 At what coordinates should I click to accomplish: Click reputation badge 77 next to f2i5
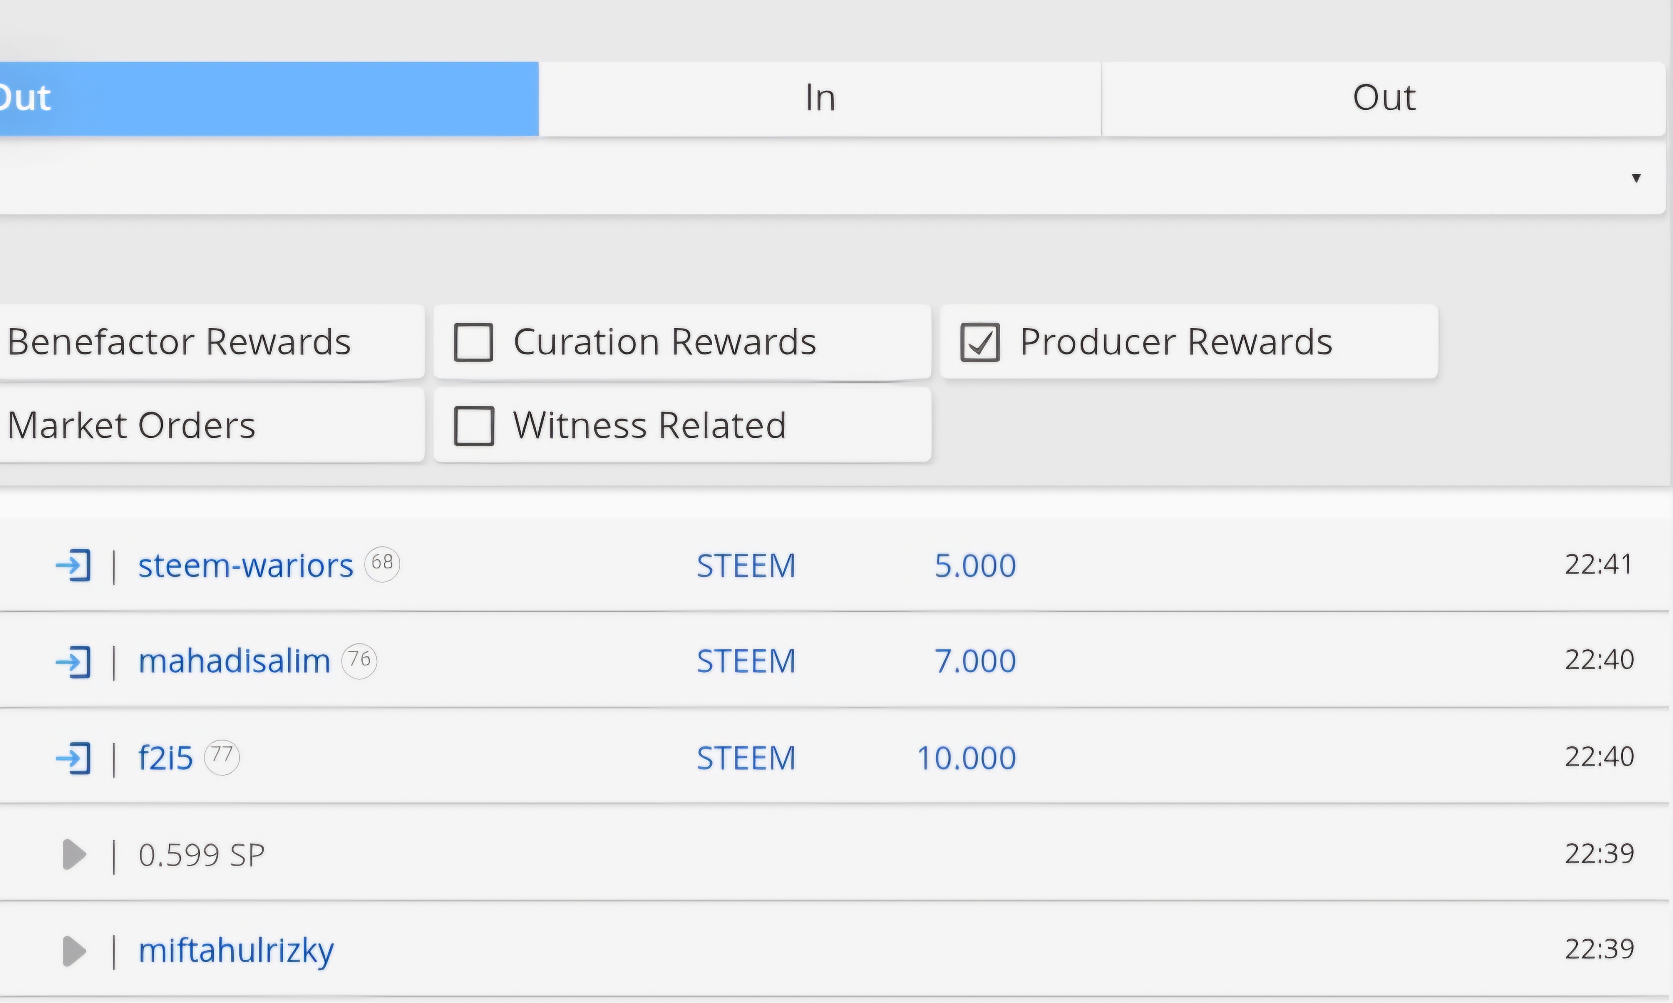coord(222,756)
